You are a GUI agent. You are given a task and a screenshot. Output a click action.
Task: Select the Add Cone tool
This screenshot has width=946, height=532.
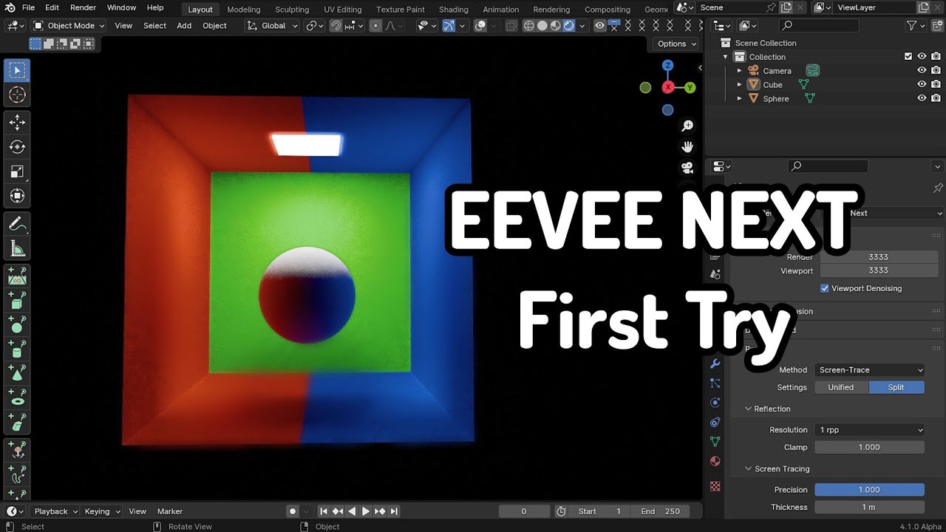(17, 372)
